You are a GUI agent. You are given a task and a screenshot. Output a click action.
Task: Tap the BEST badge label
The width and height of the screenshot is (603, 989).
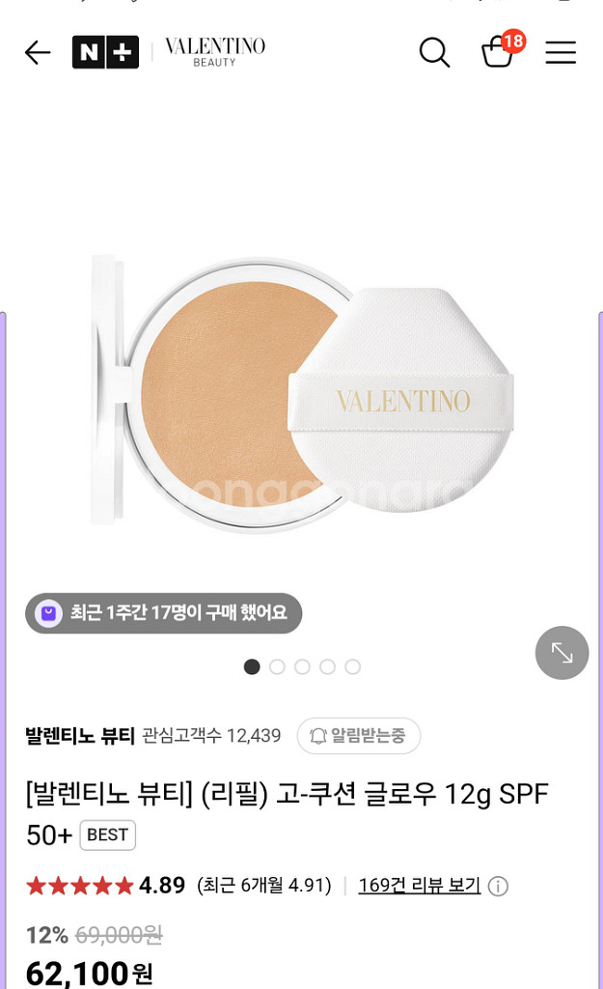point(108,835)
